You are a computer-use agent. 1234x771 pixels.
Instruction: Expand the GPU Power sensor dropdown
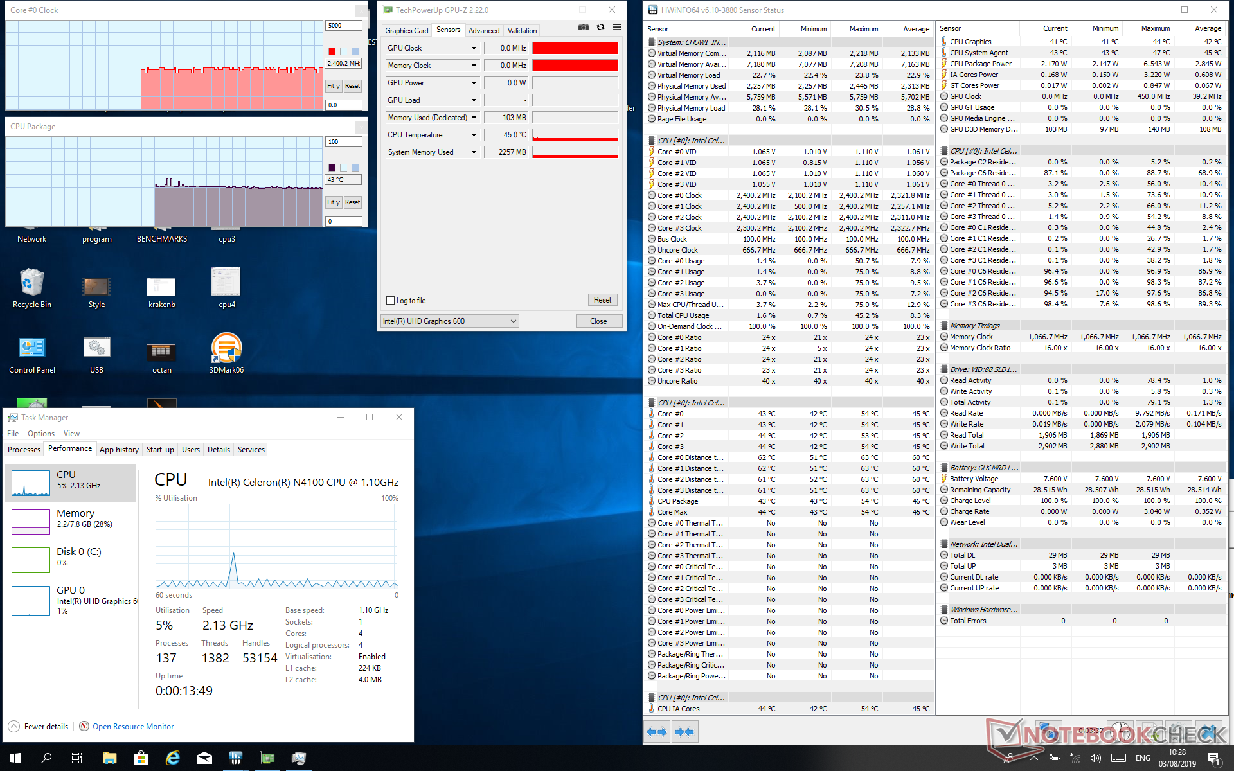pos(474,83)
